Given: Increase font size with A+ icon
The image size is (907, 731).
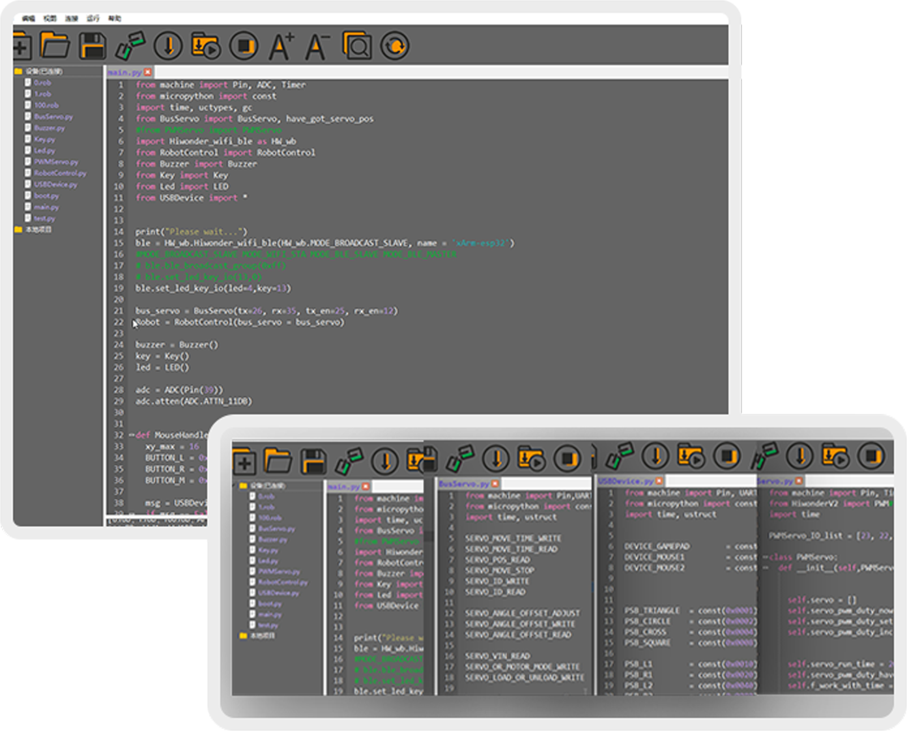Looking at the screenshot, I should (x=281, y=46).
